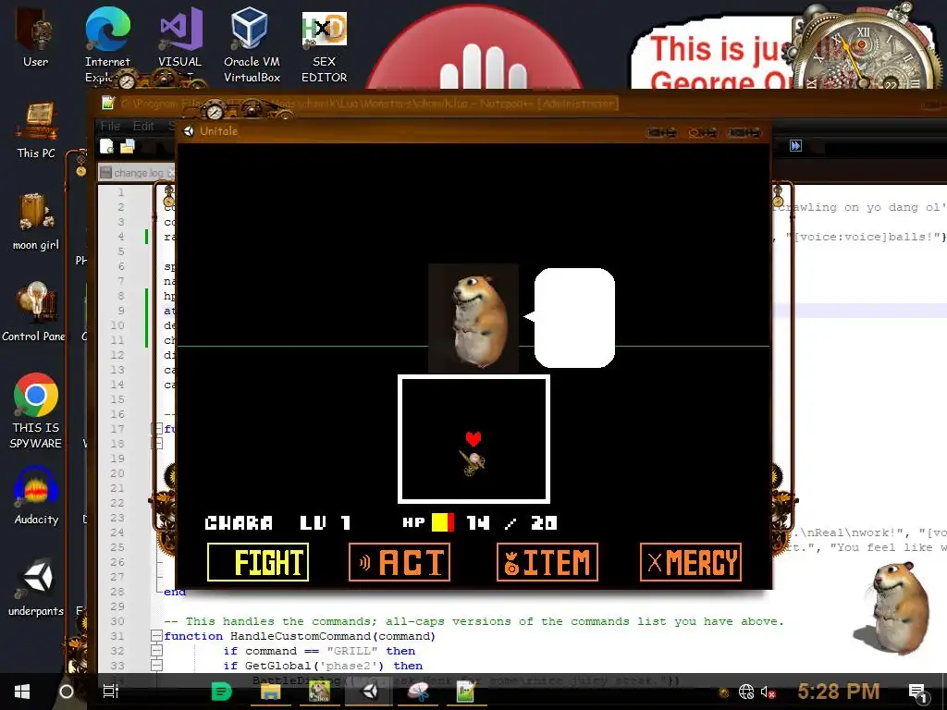The height and width of the screenshot is (710, 947).
Task: Open the Unity icon labeled underpants
Action: 36,587
